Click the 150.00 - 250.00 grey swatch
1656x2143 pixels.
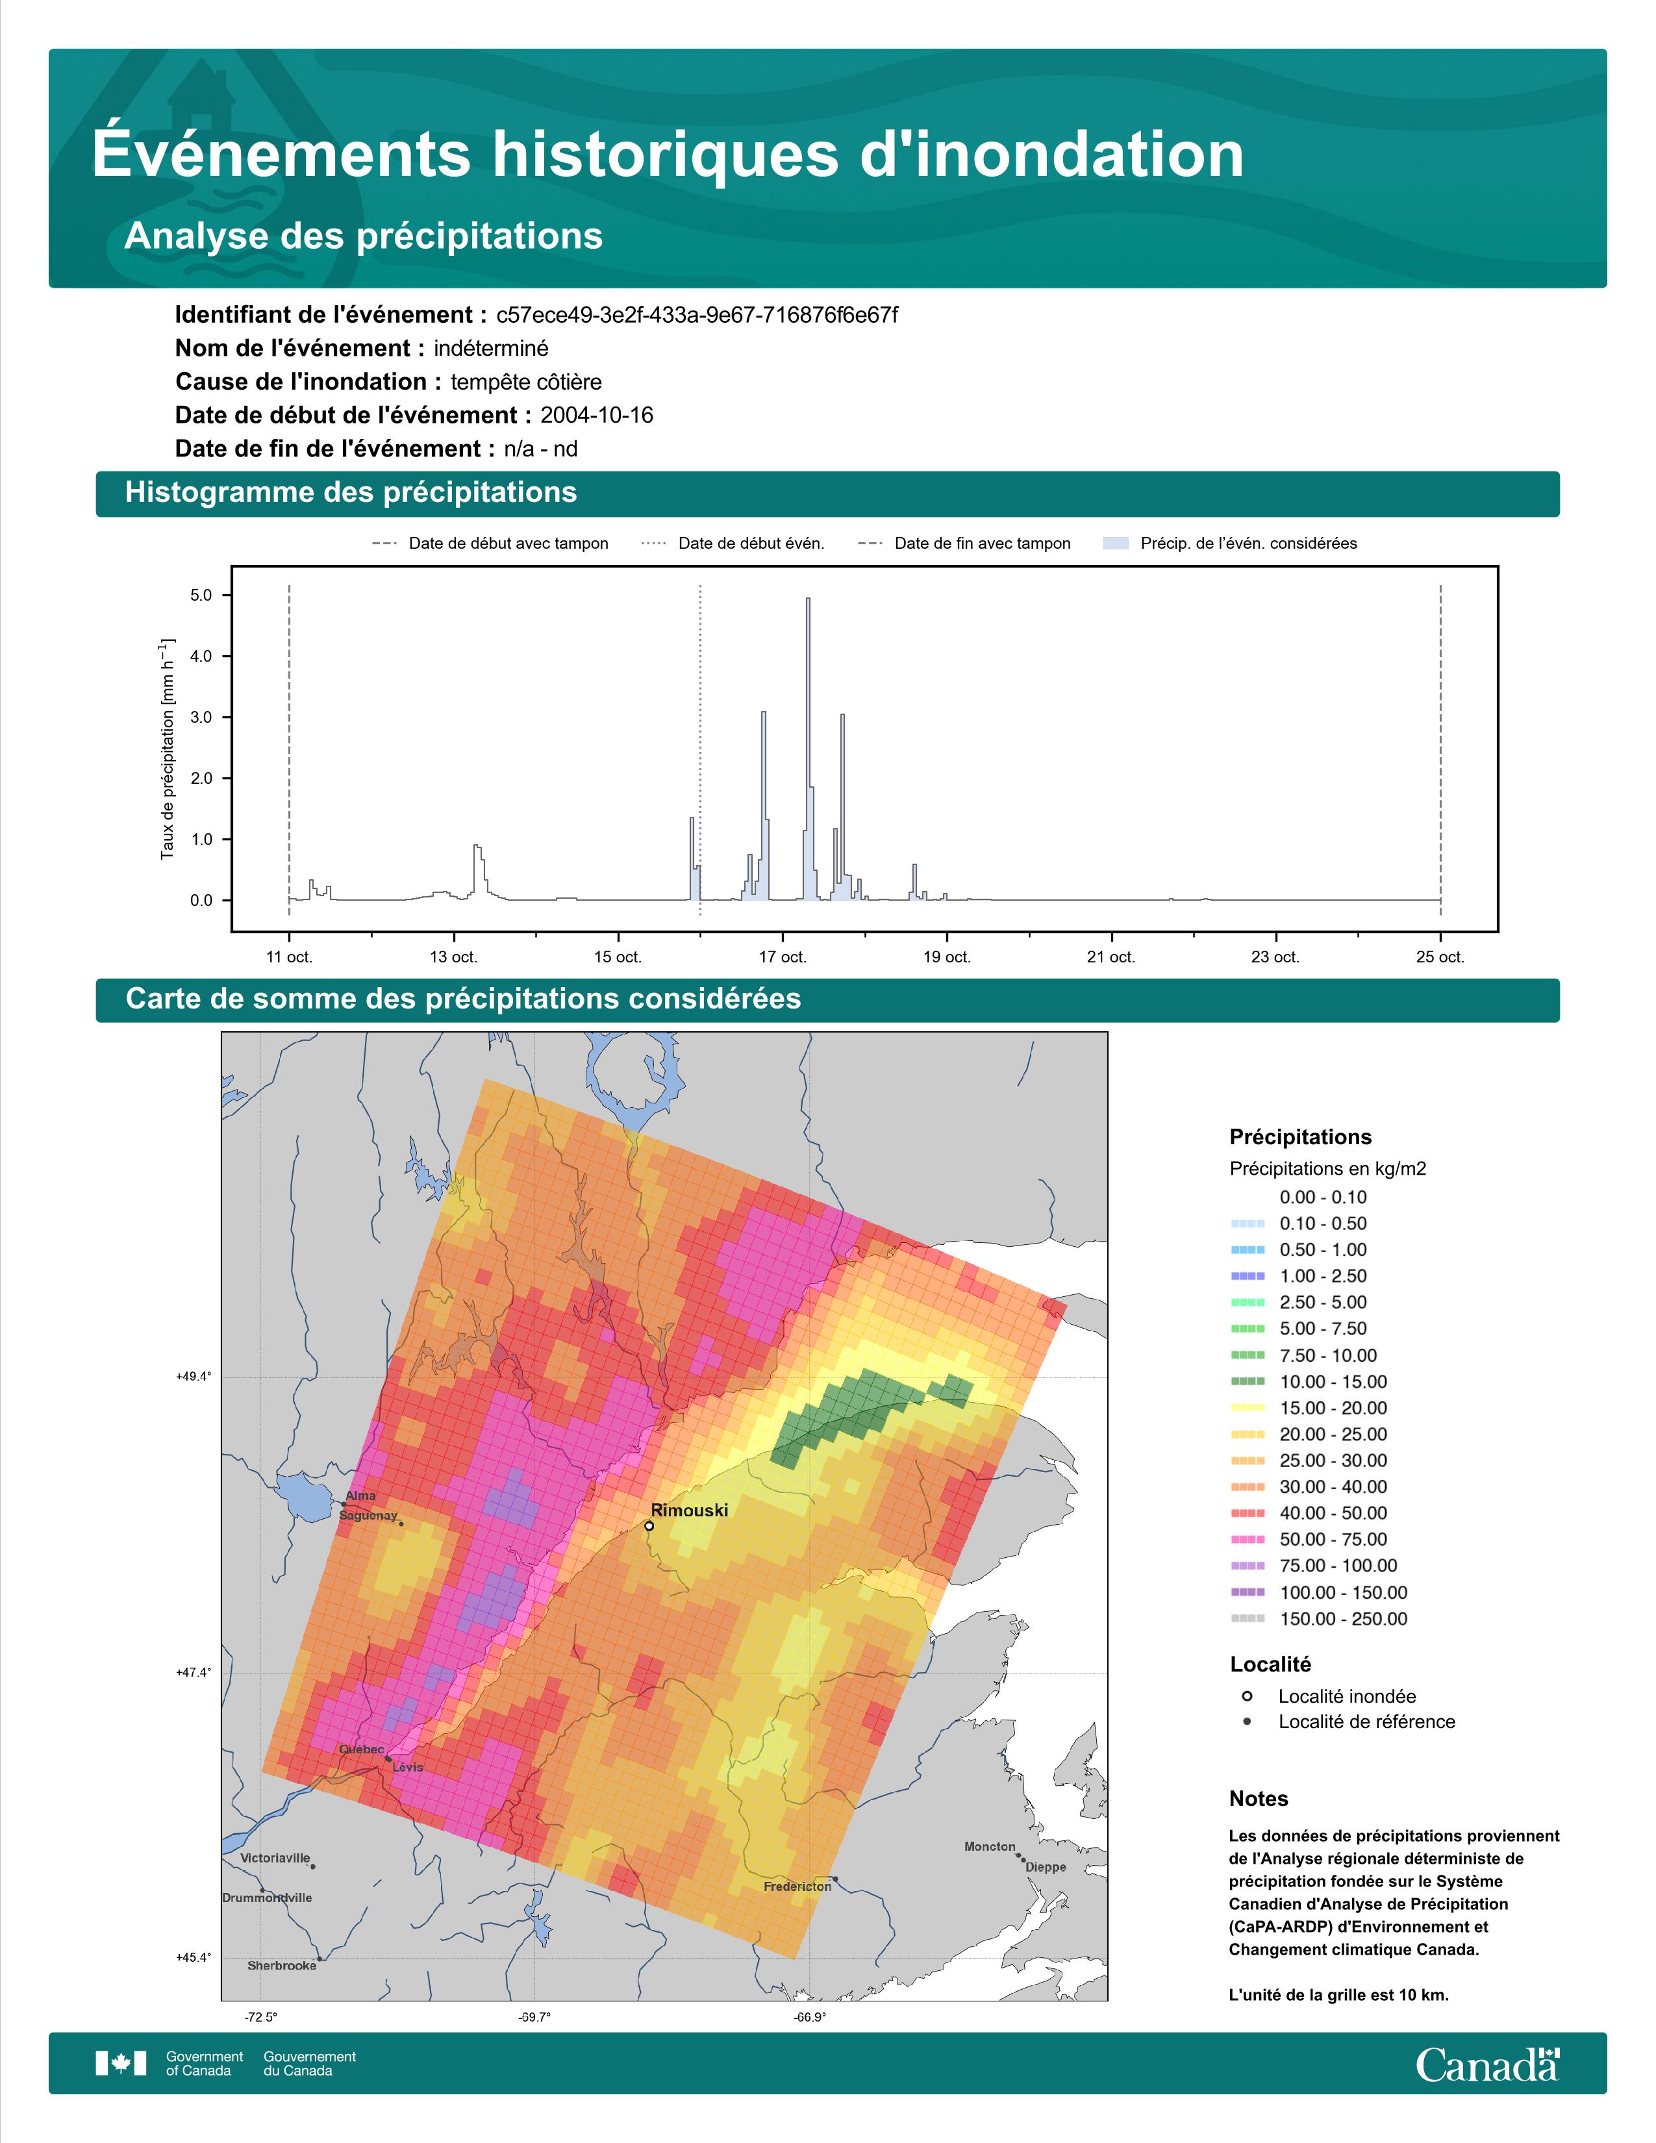pyautogui.click(x=1247, y=1619)
